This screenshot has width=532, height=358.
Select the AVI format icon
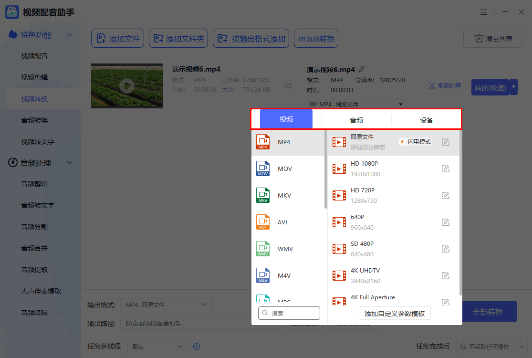click(263, 222)
